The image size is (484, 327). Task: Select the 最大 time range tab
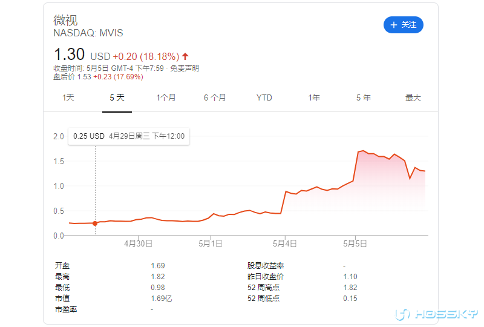click(x=413, y=97)
